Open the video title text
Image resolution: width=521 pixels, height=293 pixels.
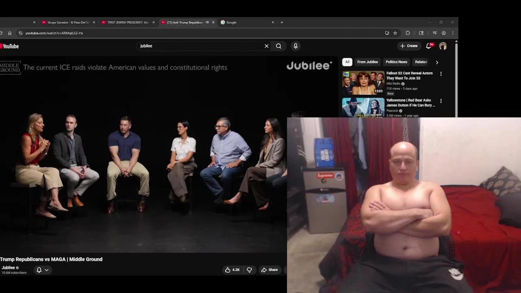[51, 259]
